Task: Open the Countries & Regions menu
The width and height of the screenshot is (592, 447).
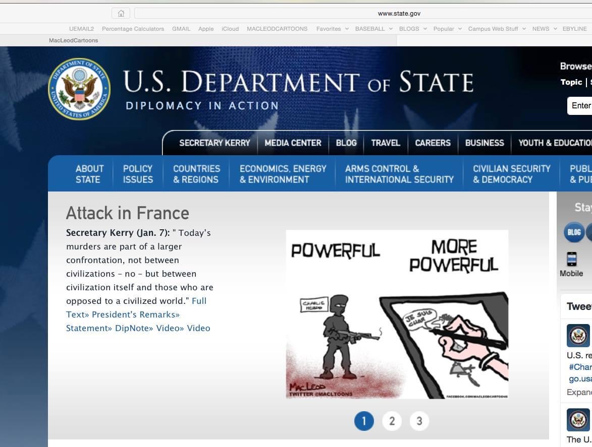Action: tap(196, 174)
